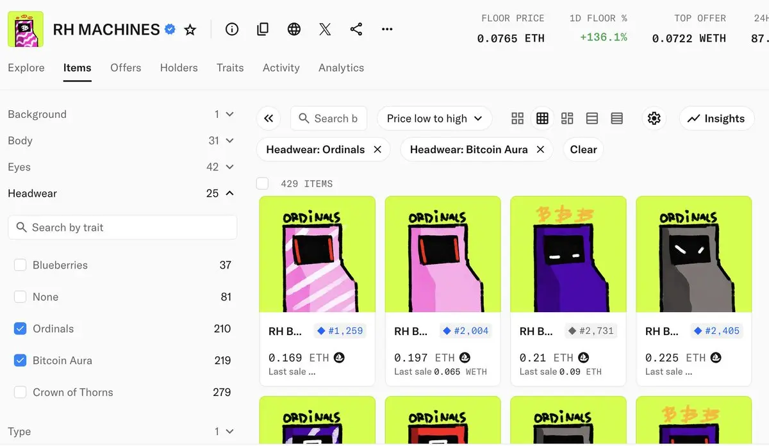Click rarity rank badge #2,405
Image resolution: width=769 pixels, height=446 pixels.
(x=717, y=331)
